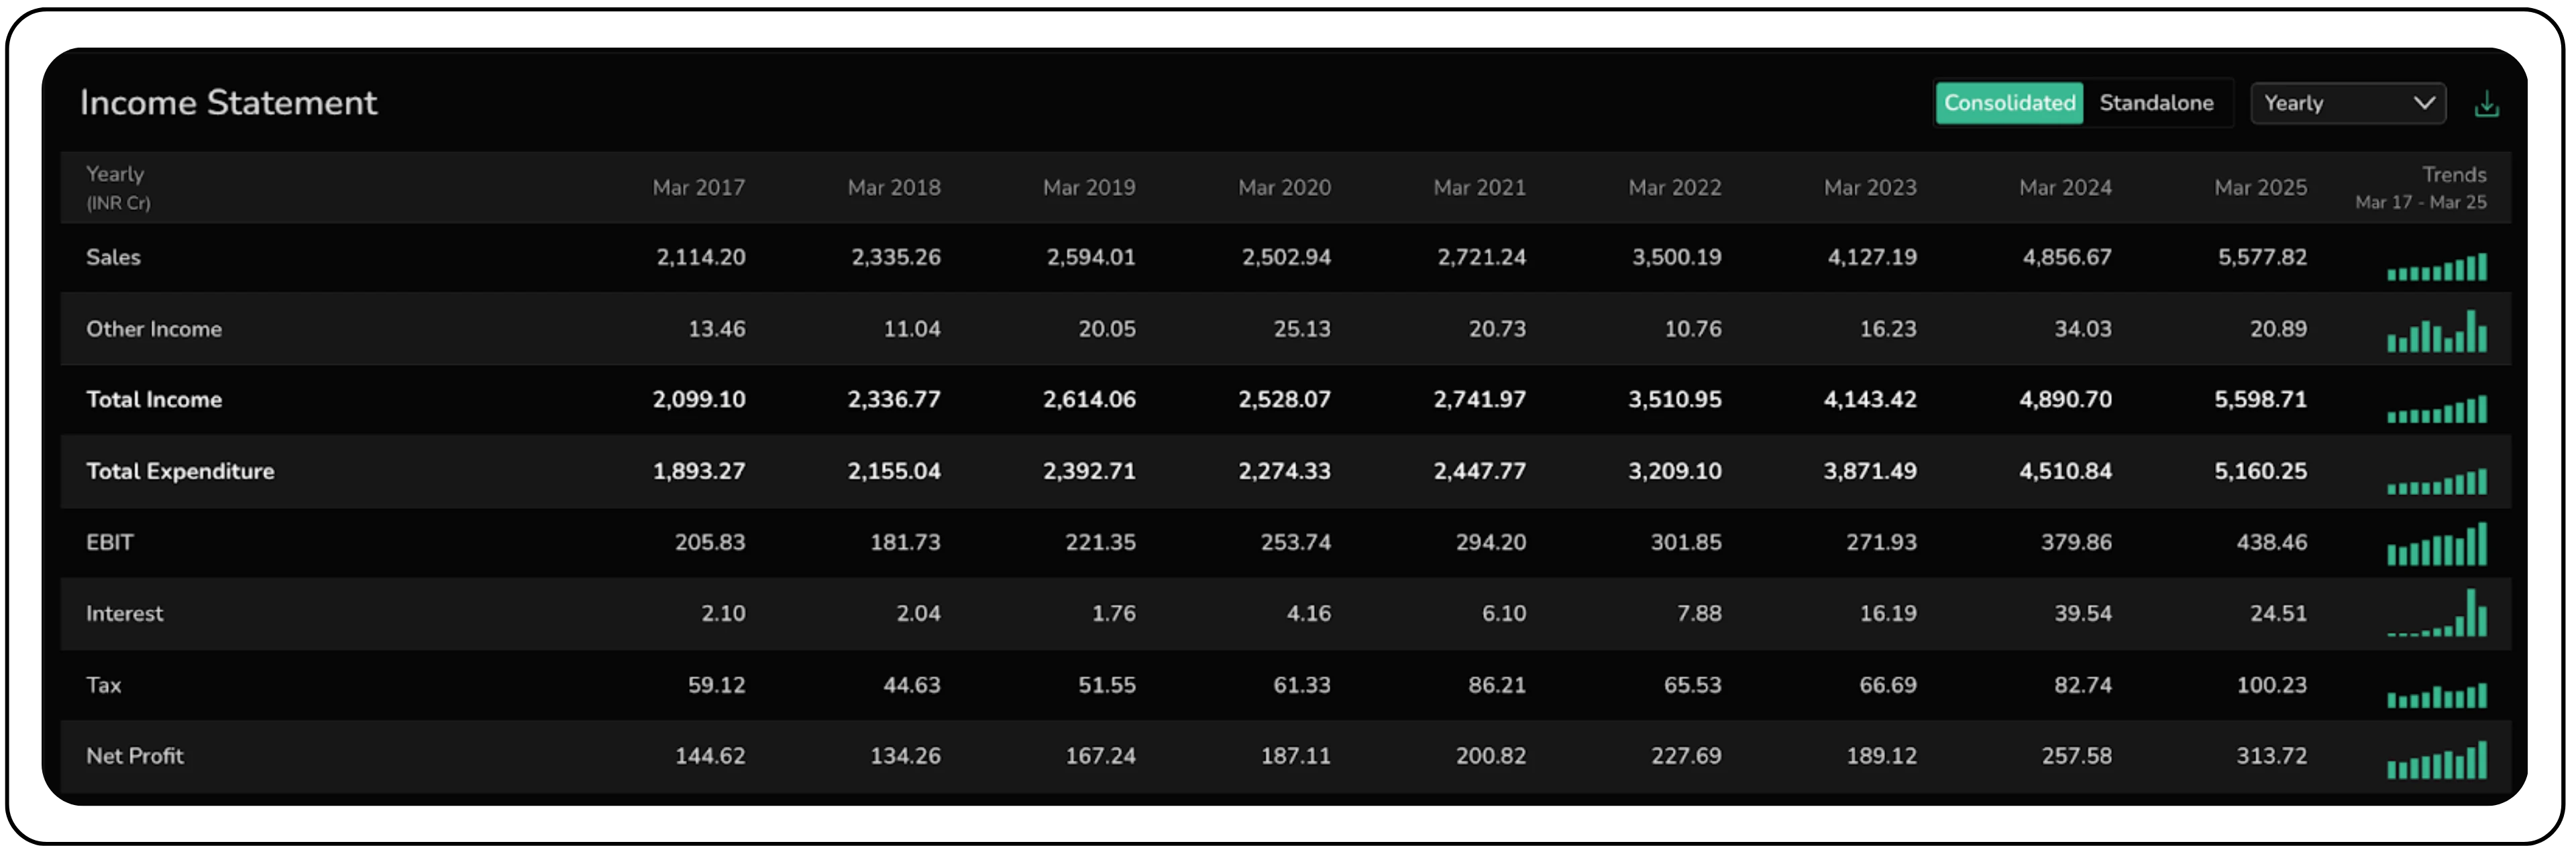This screenshot has height=856, width=2576.
Task: Switch to Consolidated view
Action: [x=2009, y=103]
